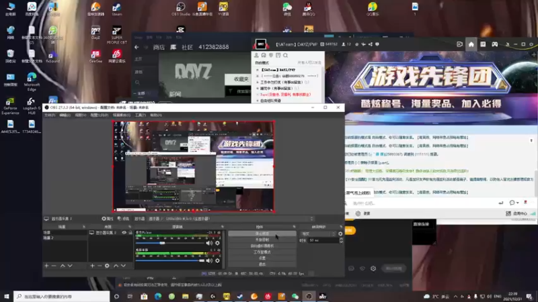Open mic/aux audio settings gear in mixer
Screen dimensions: 538x302
[x=217, y=243]
